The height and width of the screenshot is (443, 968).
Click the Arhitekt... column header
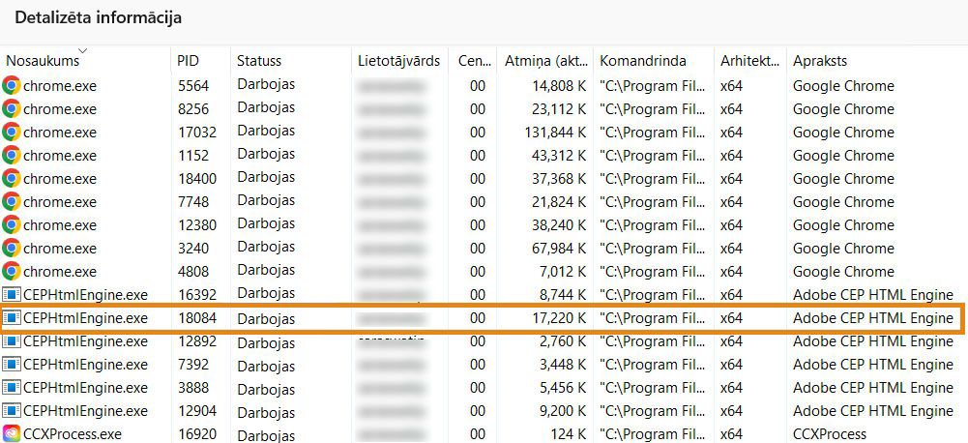(x=749, y=61)
